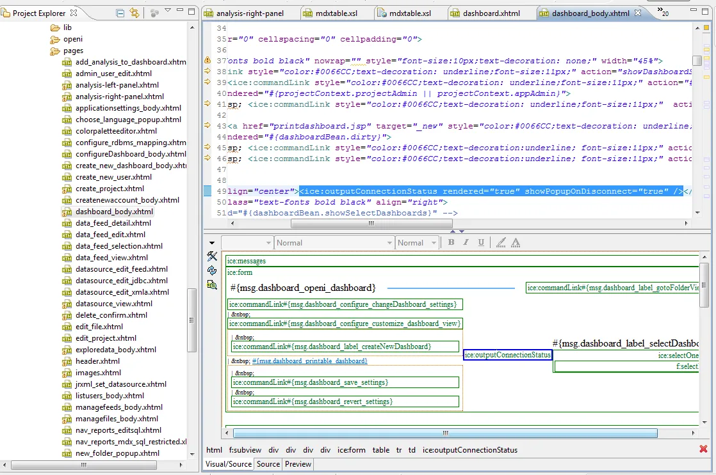
Task: Switch to the Preview tab
Action: pos(298,464)
